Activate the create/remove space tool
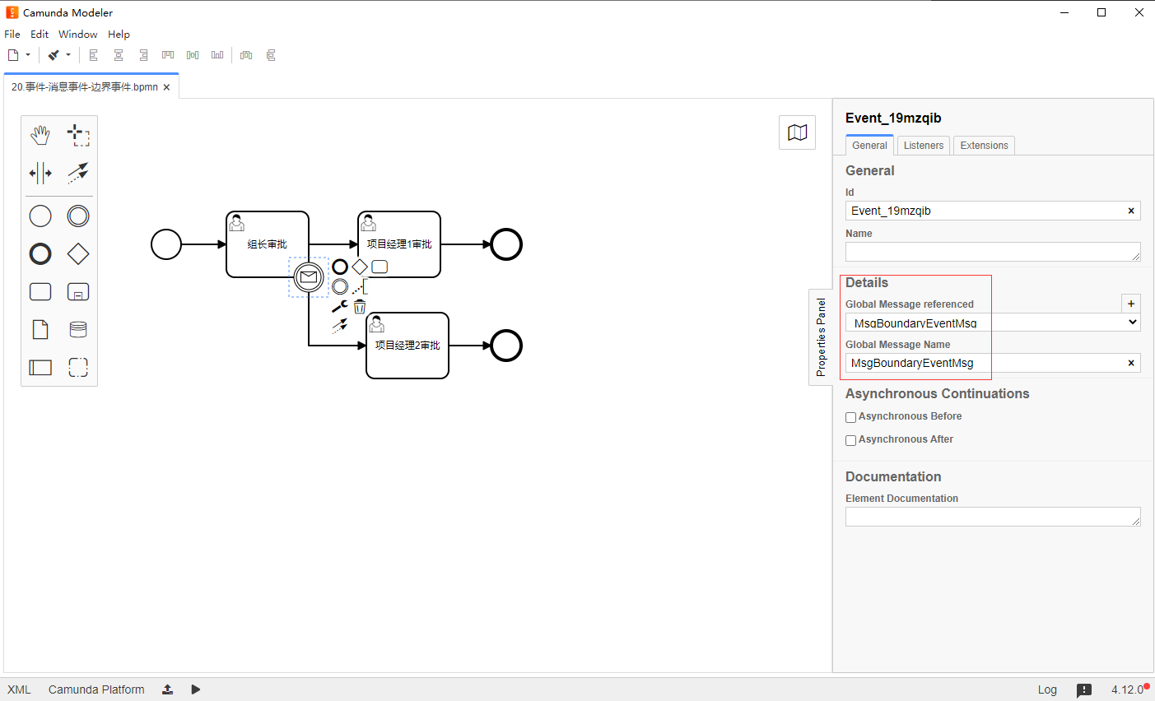 pos(40,173)
